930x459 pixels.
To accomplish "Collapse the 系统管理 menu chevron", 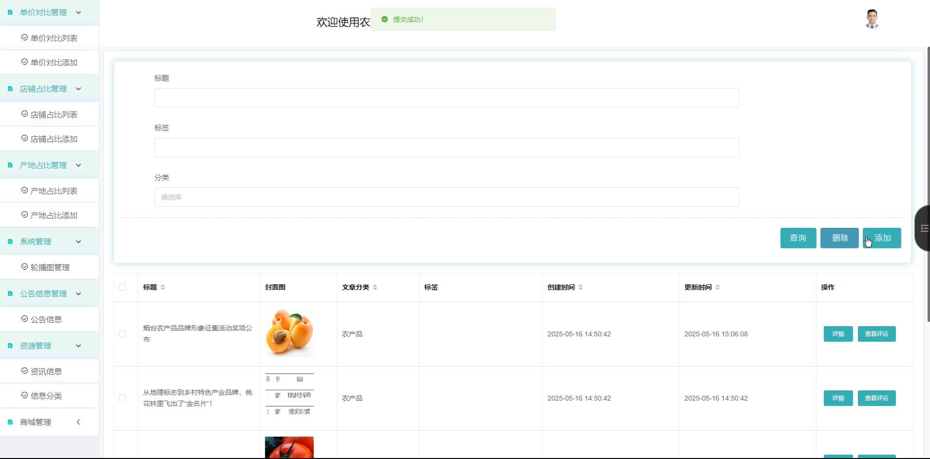I will pos(78,241).
